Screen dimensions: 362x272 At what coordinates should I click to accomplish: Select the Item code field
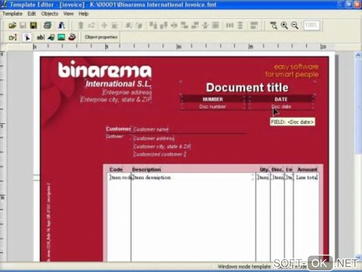(120, 177)
